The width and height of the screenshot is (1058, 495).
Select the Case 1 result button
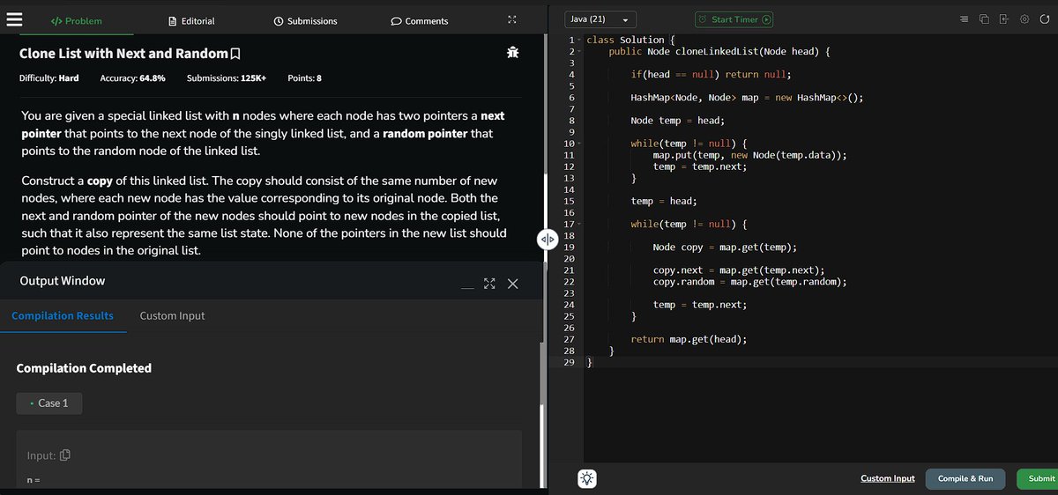click(49, 403)
